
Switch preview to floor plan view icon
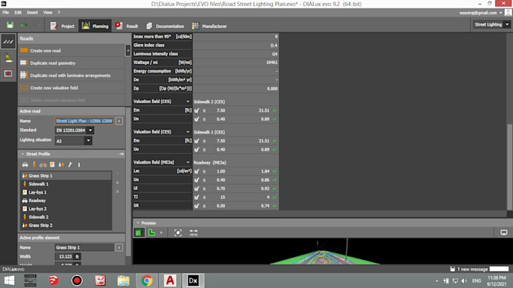tap(152, 232)
